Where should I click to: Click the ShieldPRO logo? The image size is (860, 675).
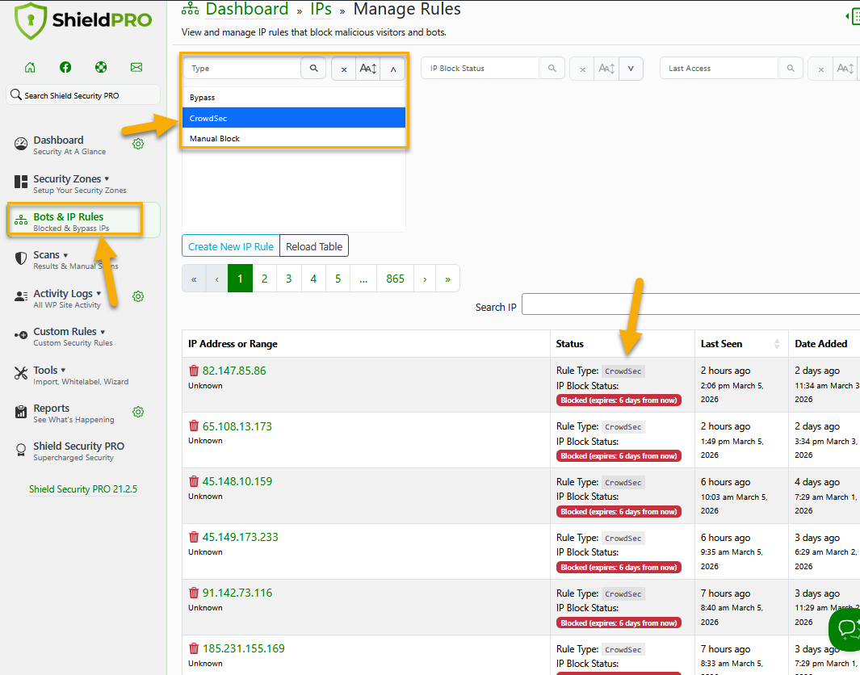tap(83, 20)
